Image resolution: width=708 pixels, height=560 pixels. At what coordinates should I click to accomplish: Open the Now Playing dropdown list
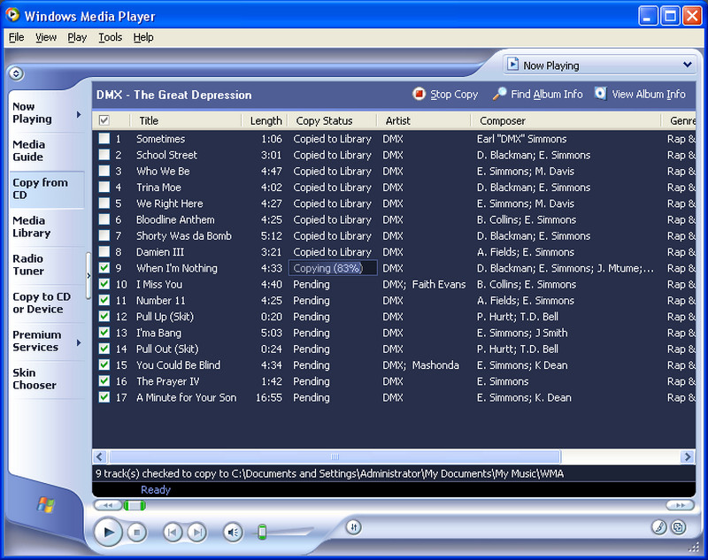[x=688, y=65]
